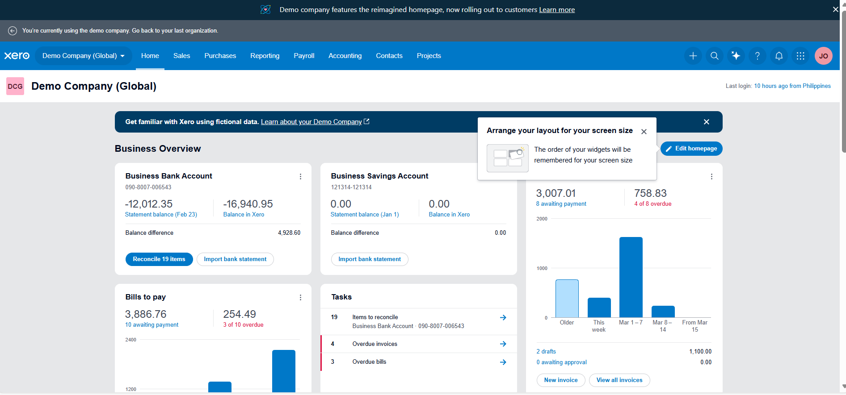Open the Accounting menu

[x=345, y=56]
